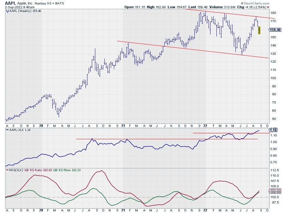Click the bar icon before AAPL (Weekly) legend
Viewport: 284px width, 213px height.
(x=7, y=10)
